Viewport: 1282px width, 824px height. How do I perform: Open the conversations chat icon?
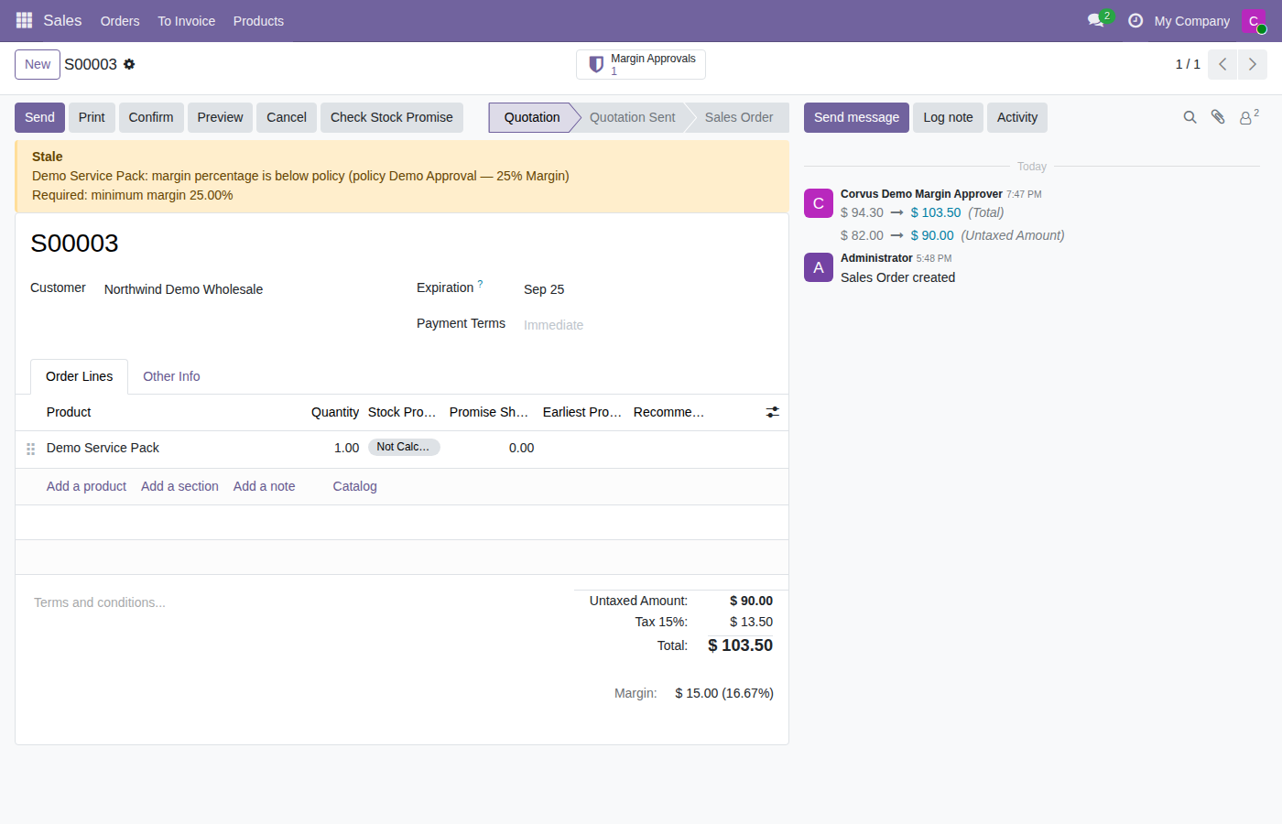coord(1095,20)
